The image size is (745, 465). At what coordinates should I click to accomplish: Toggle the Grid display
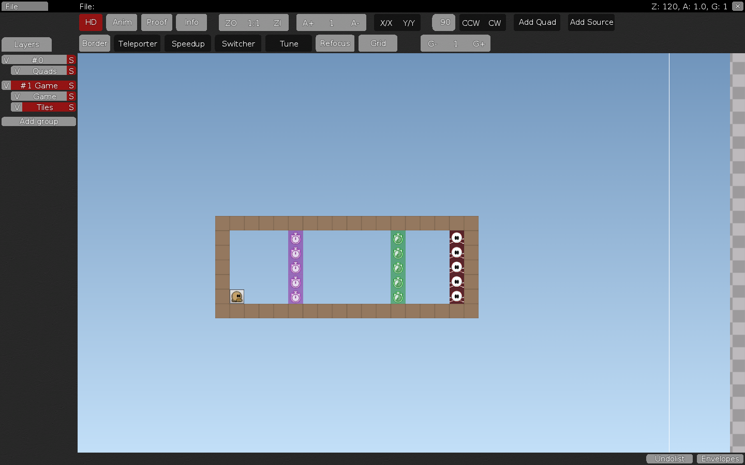pyautogui.click(x=378, y=43)
